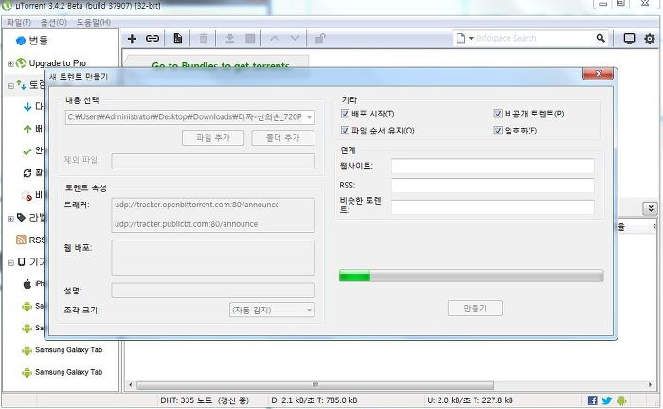The width and height of the screenshot is (663, 409).
Task: Click the Remove torrent trash icon
Action: (x=204, y=39)
